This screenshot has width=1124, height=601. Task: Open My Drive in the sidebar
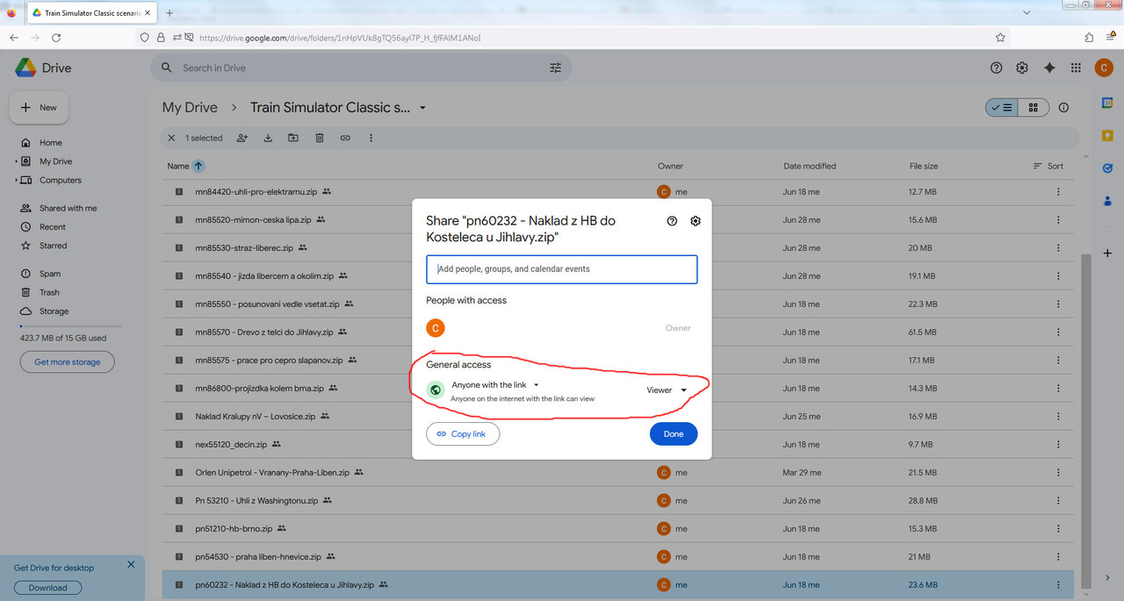[x=55, y=161]
